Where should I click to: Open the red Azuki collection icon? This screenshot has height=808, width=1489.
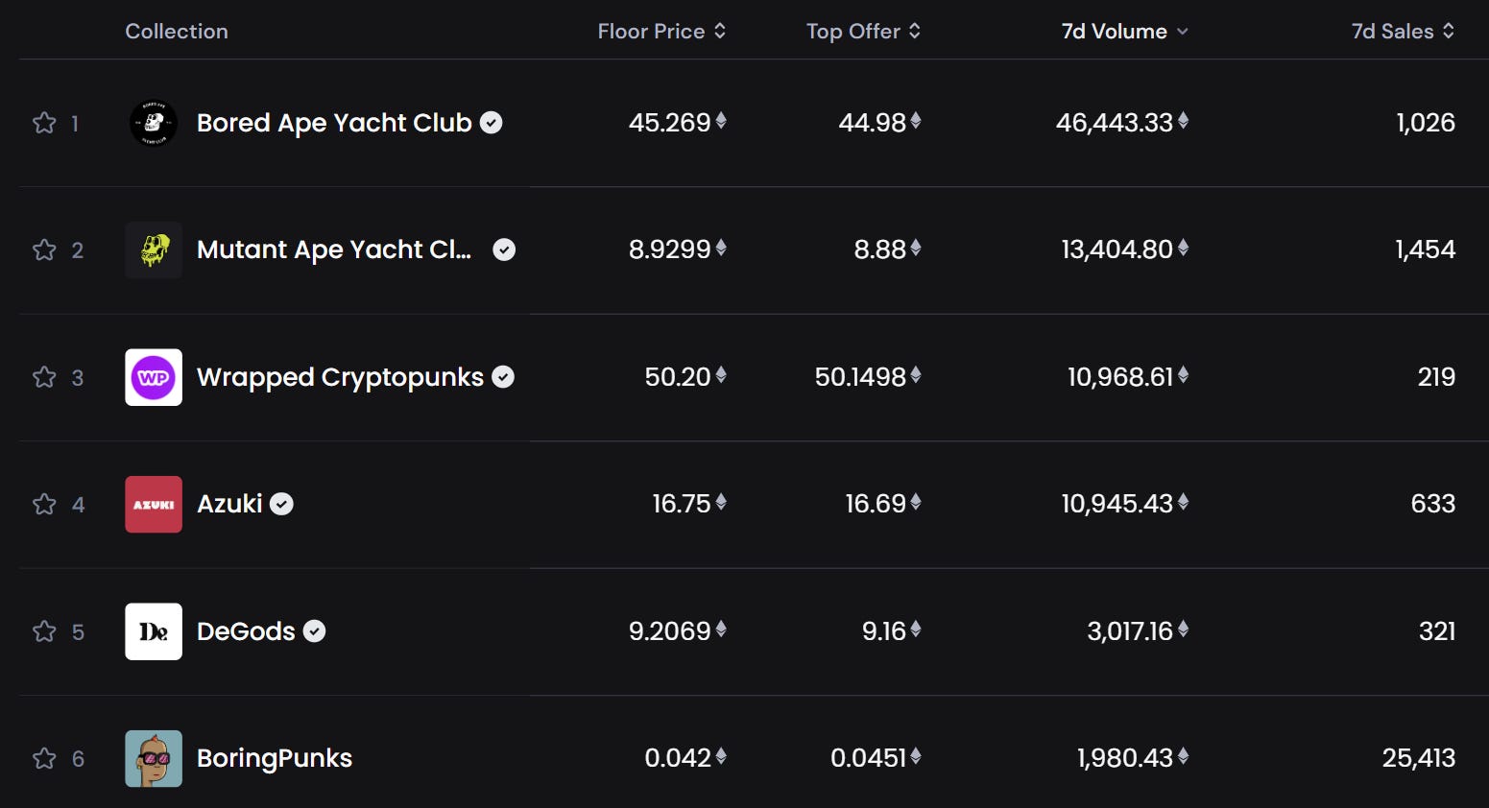(x=154, y=505)
